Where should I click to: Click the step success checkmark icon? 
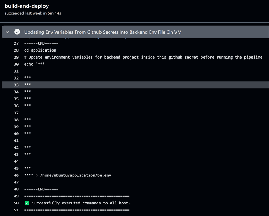tap(17, 32)
